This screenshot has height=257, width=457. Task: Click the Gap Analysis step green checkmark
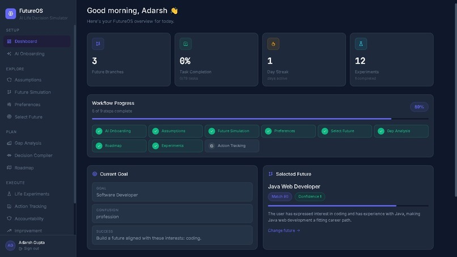[x=381, y=131]
